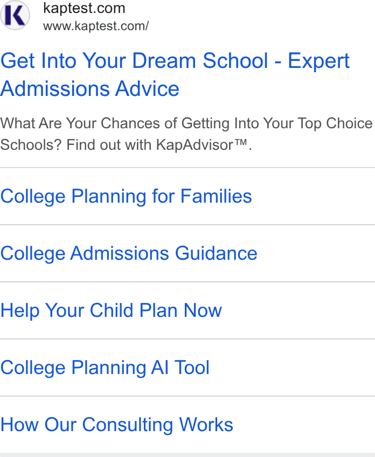This screenshot has height=457, width=375.
Task: Click the Dream School words in headline
Action: 200,60
